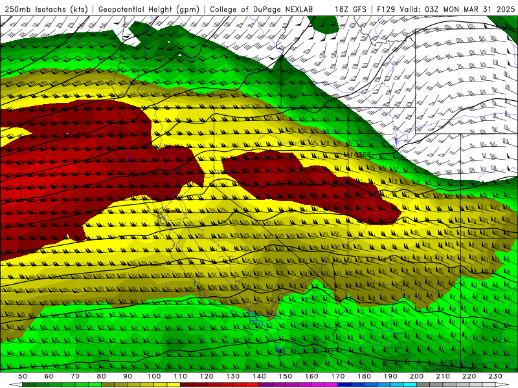This screenshot has width=518, height=388.
Task: Click the 120 value on the color scale
Action: [x=207, y=376]
